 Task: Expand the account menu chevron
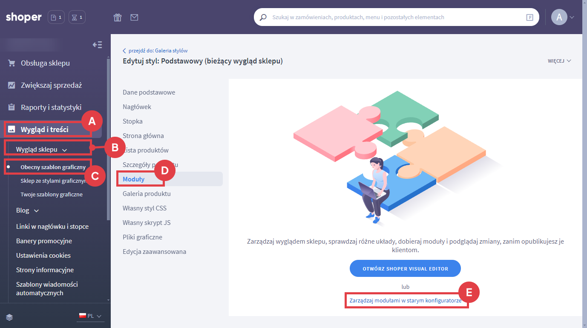pos(572,17)
